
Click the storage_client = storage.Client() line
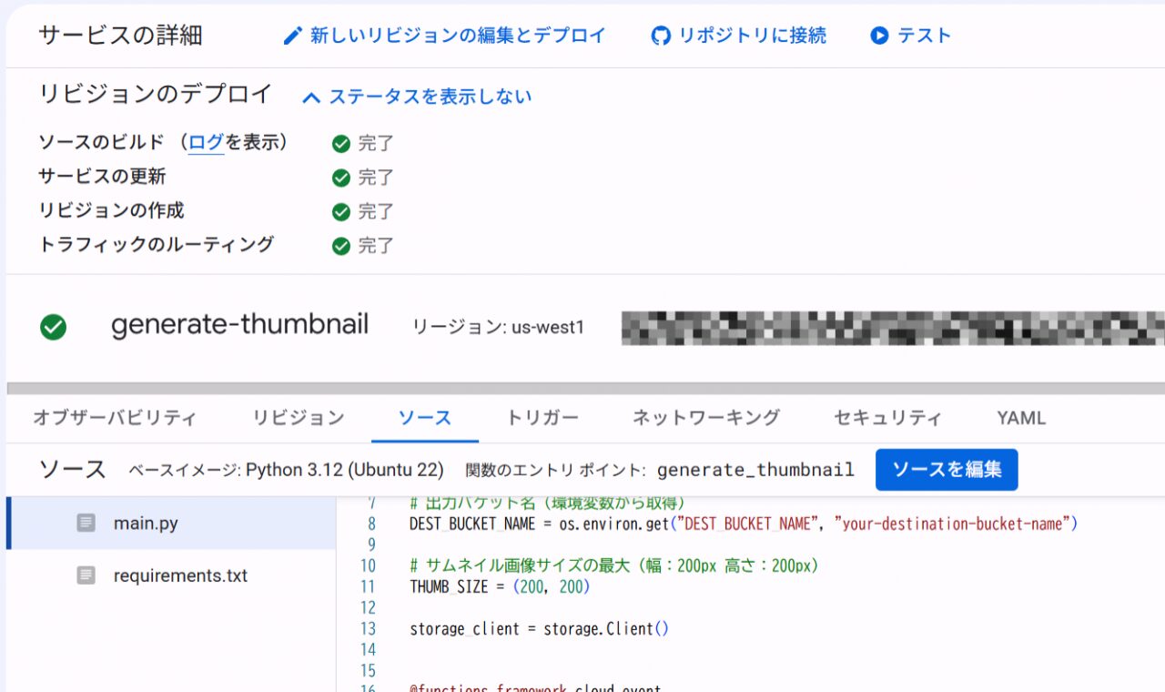click(539, 629)
